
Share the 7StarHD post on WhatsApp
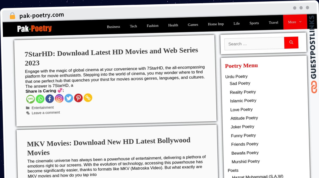40,99
